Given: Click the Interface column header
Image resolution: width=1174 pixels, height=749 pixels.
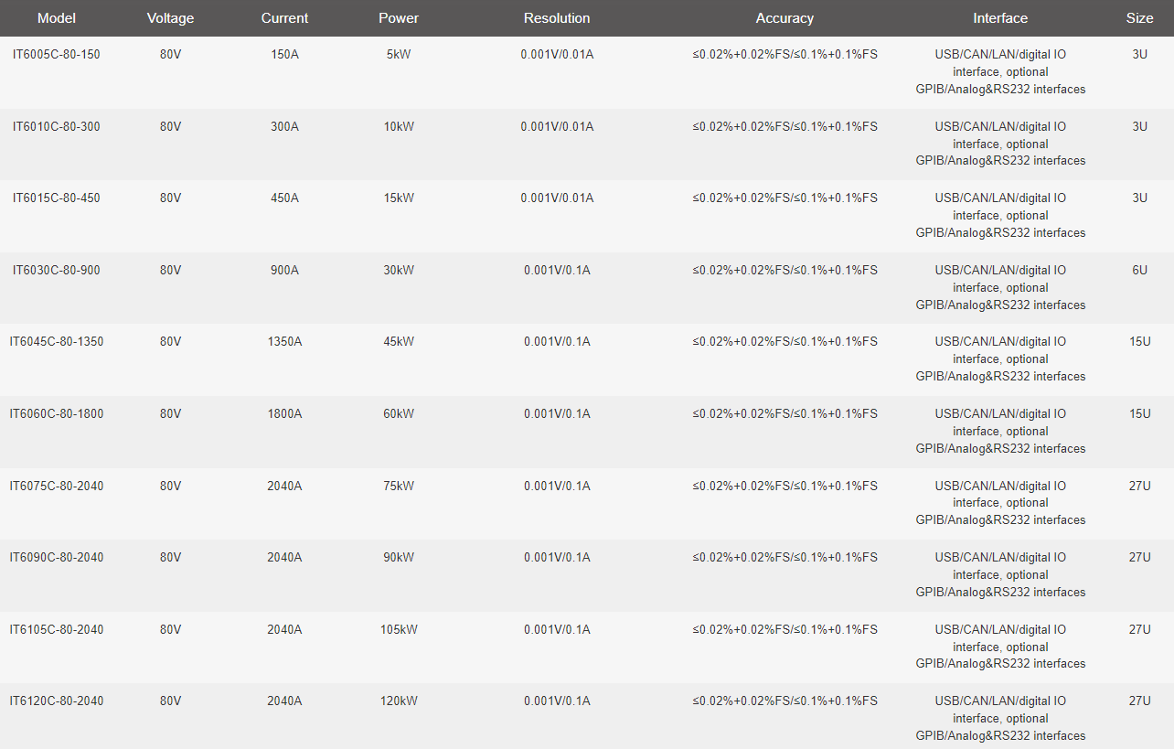Looking at the screenshot, I should pyautogui.click(x=1000, y=18).
